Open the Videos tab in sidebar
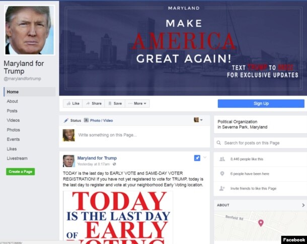This screenshot has height=244, width=307. 13,120
